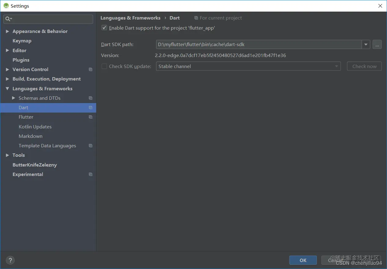Image resolution: width=387 pixels, height=269 pixels.
Task: Select the Dart settings page
Action: click(x=48, y=108)
